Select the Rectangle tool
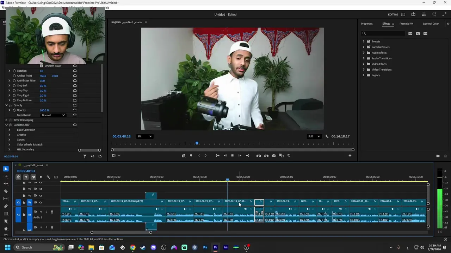This screenshot has width=451, height=253. tap(6, 214)
